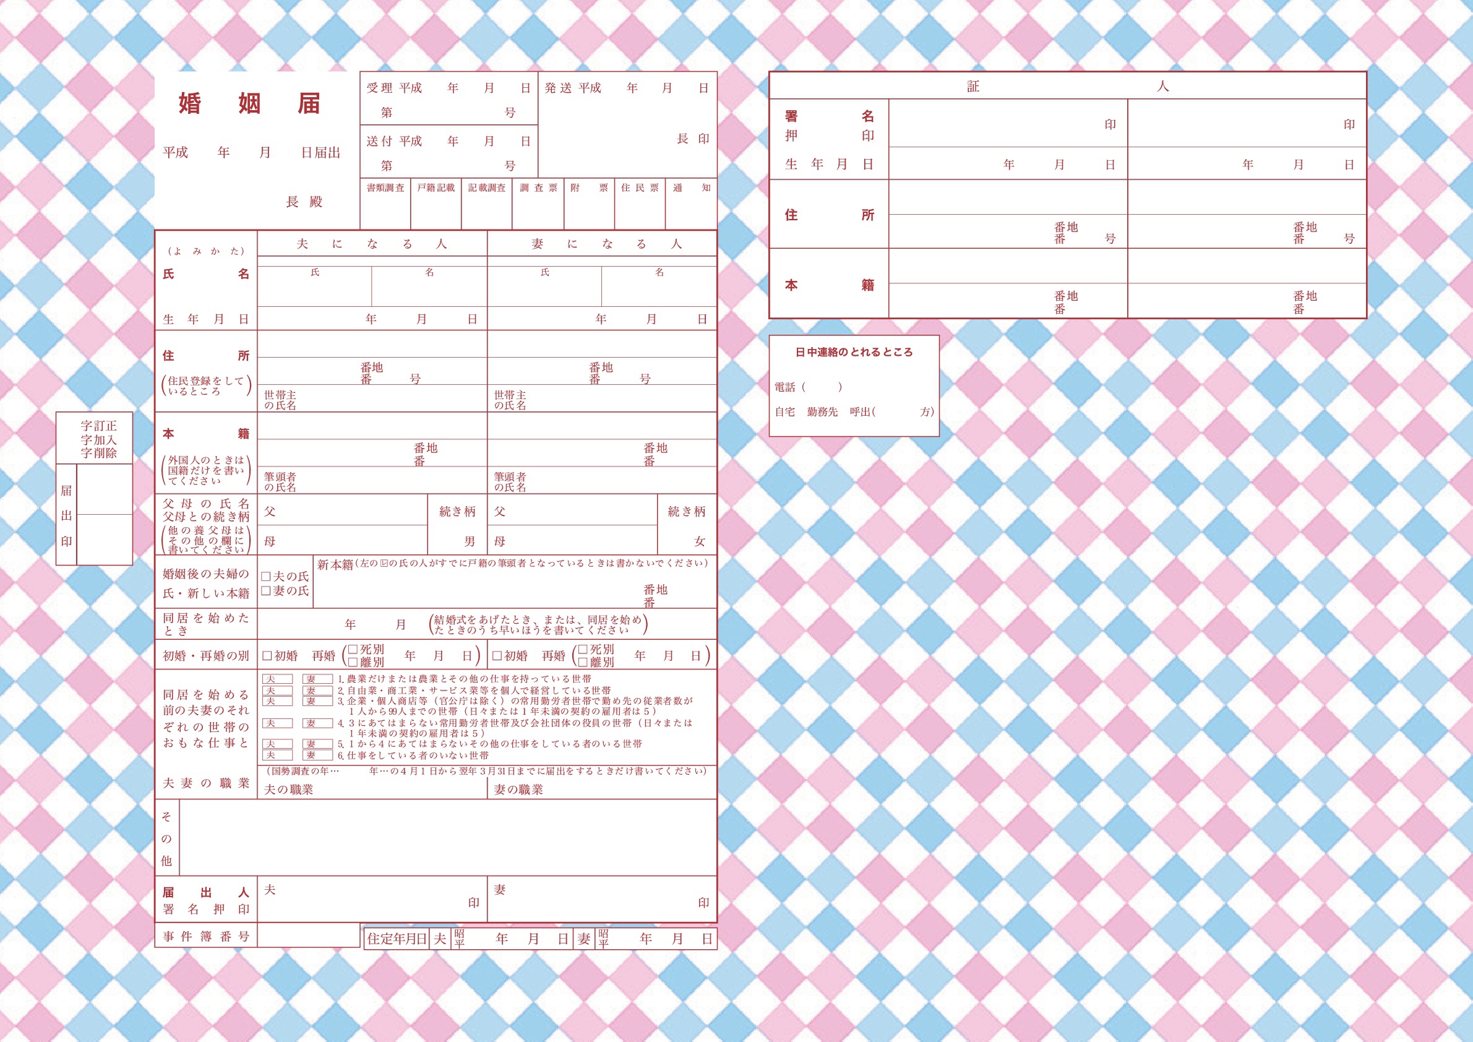Screen dimensions: 1473x1042
Task: Tick 初婚 checkbox in wife's column
Action: pyautogui.click(x=497, y=656)
